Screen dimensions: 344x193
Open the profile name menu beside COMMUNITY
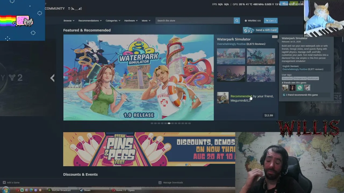coord(75,9)
